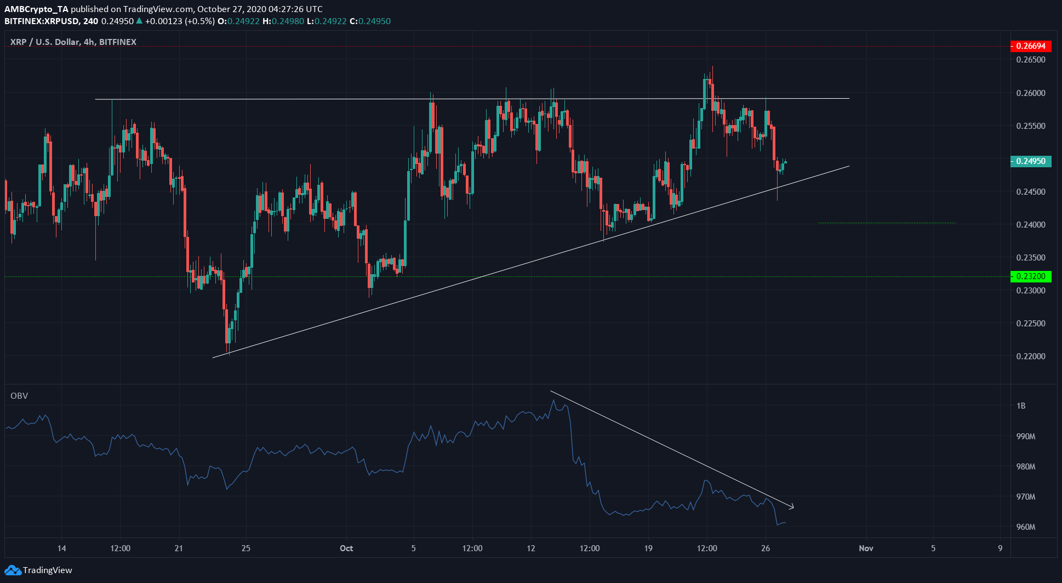Click the 0.26000 price axis value
1062x583 pixels.
(x=1031, y=93)
